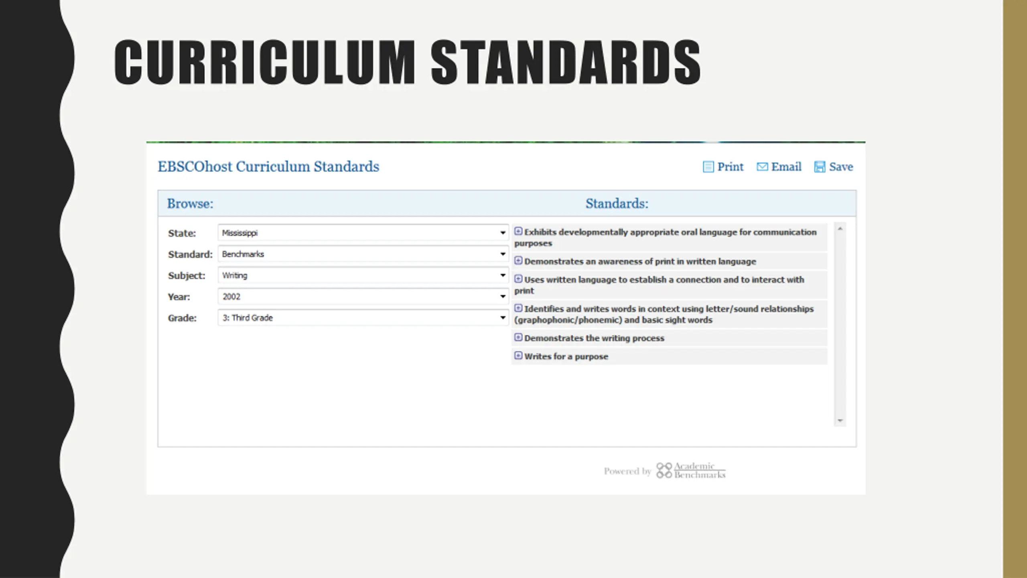
Task: Click the 'Powered by' text
Action: click(x=627, y=471)
